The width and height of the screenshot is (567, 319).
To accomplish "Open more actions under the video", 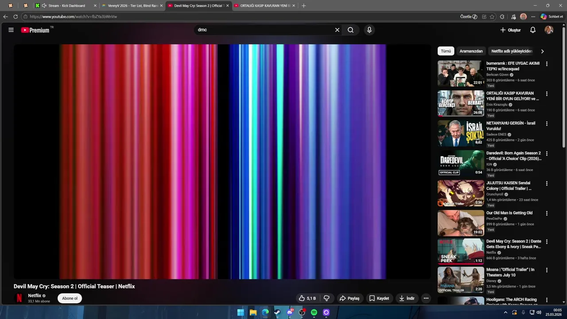I will (426, 298).
